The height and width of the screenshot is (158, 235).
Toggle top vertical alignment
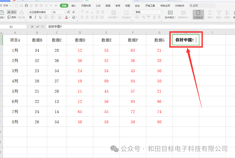click(82, 12)
